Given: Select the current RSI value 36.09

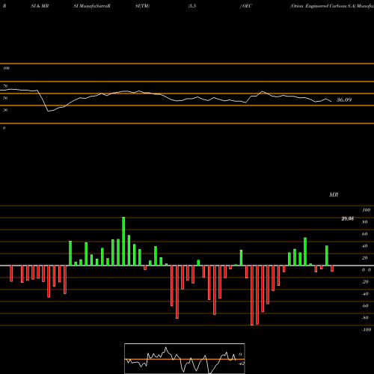Looking at the screenshot, I should click(x=344, y=100).
